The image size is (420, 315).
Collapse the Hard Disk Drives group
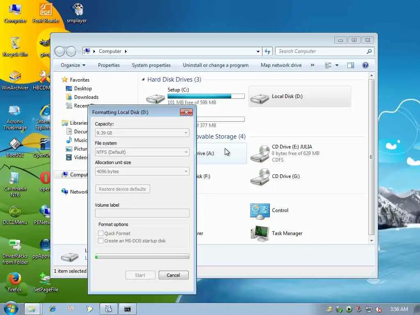pyautogui.click(x=143, y=79)
